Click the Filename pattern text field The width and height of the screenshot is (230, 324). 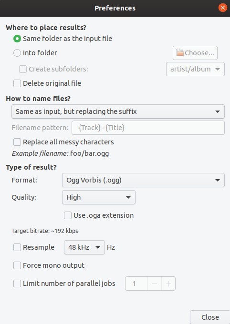pos(148,128)
